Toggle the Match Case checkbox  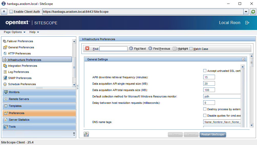(x=191, y=49)
